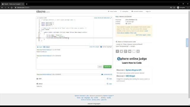Click the ideone.com logo

(43, 12)
